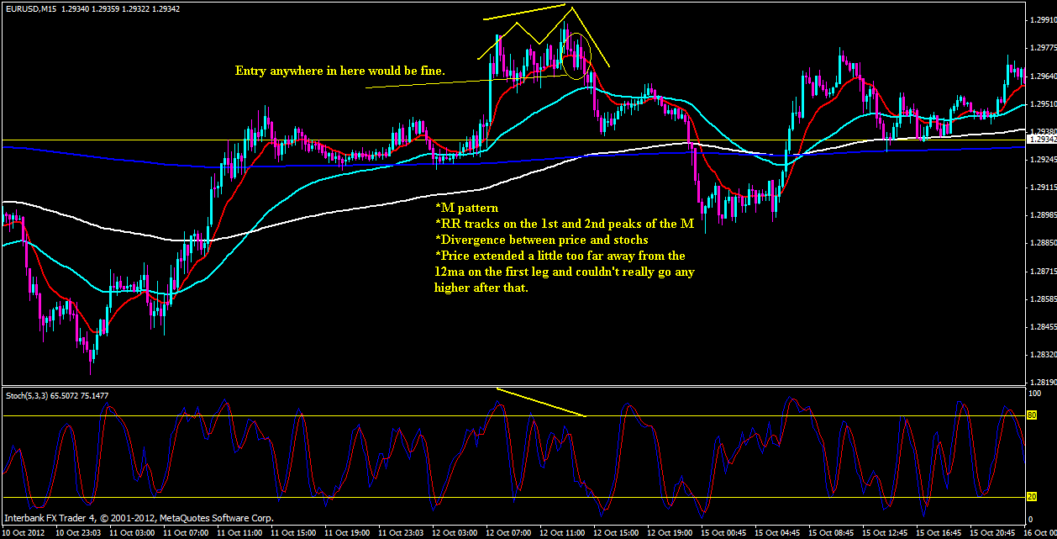Image resolution: width=1057 pixels, height=539 pixels.
Task: Click the '15 Oct 20:45' time label
Action: (992, 532)
